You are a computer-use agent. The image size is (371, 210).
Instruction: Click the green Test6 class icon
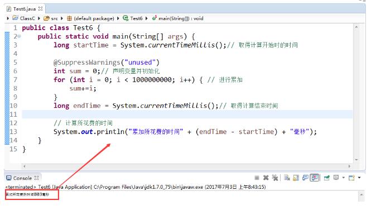pyautogui.click(x=126, y=18)
